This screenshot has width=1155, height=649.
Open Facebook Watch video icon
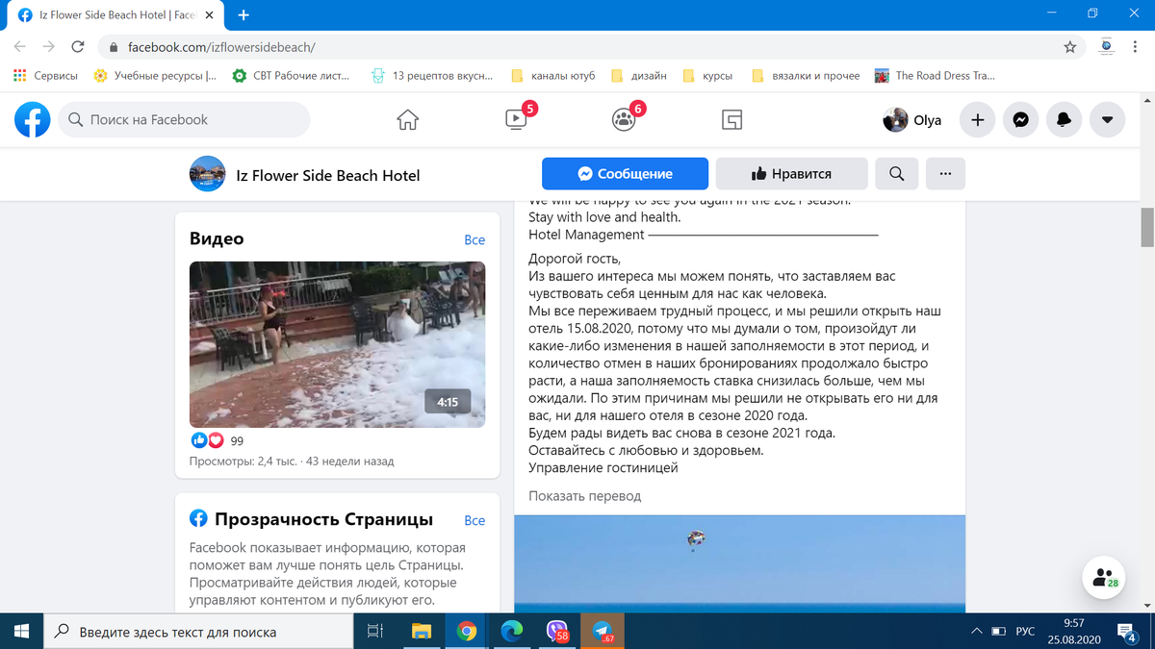tap(516, 120)
